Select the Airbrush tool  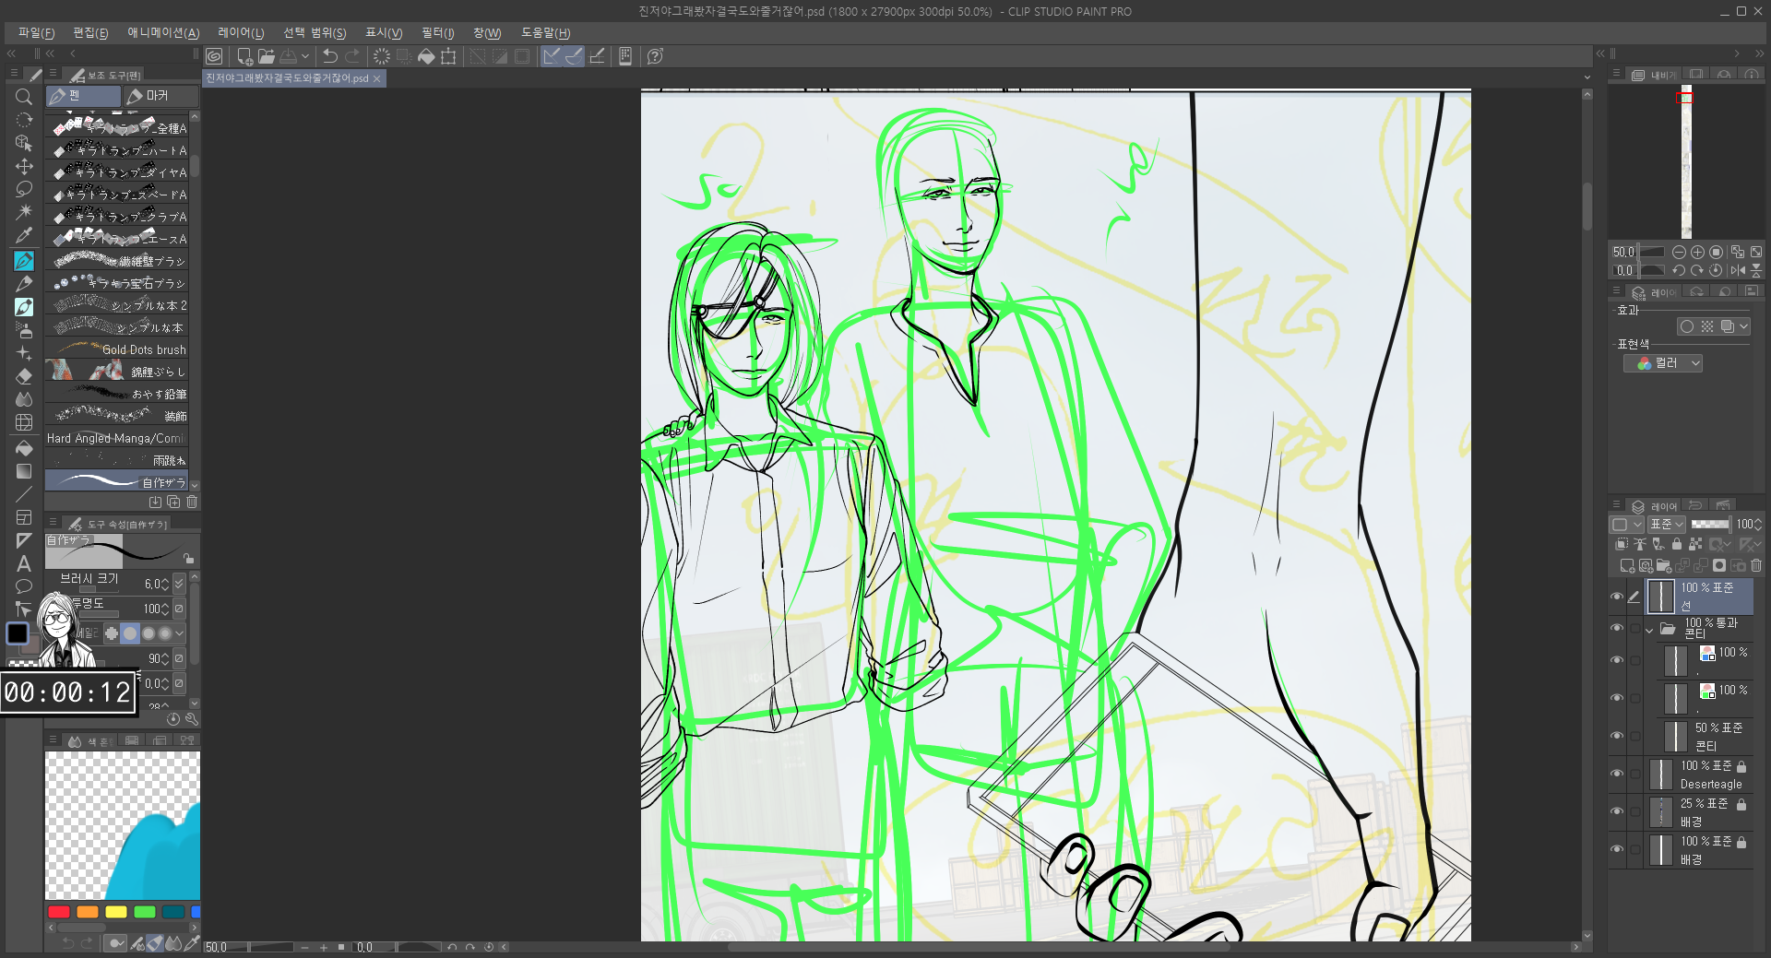coord(24,330)
